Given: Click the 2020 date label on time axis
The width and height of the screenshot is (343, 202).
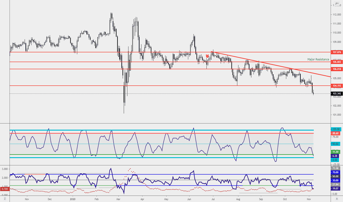Looking at the screenshot, I should (x=73, y=199).
